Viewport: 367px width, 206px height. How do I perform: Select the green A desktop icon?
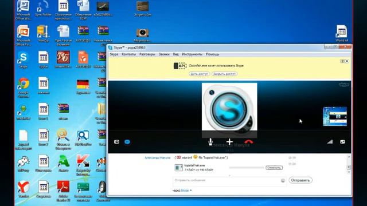[63, 163]
